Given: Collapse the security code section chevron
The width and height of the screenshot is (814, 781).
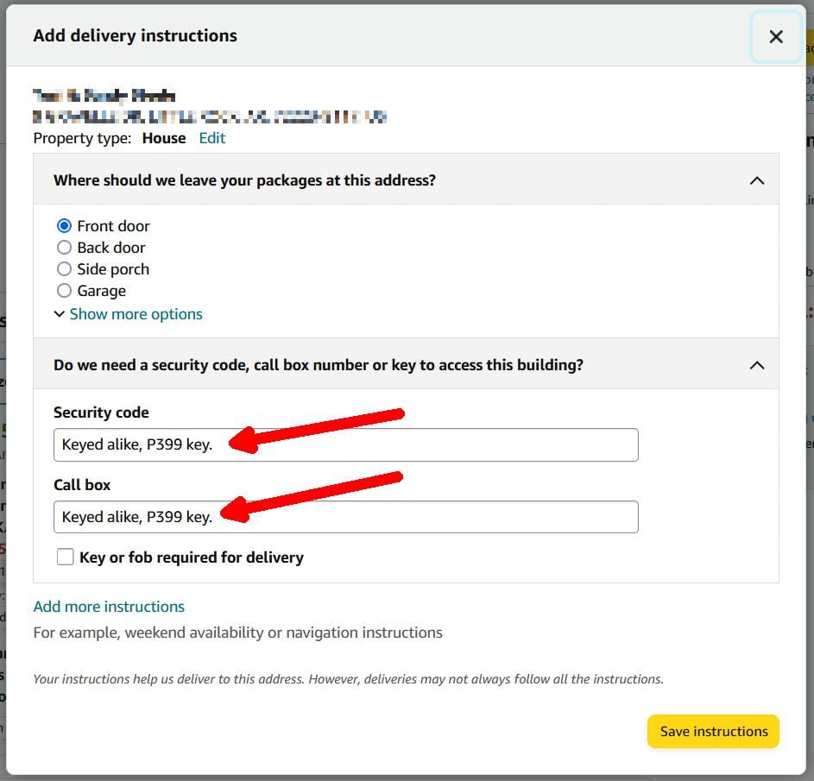Looking at the screenshot, I should [757, 365].
